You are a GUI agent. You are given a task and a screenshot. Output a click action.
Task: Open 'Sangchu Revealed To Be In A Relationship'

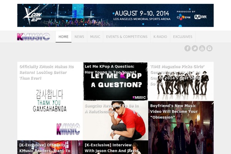point(112,109)
